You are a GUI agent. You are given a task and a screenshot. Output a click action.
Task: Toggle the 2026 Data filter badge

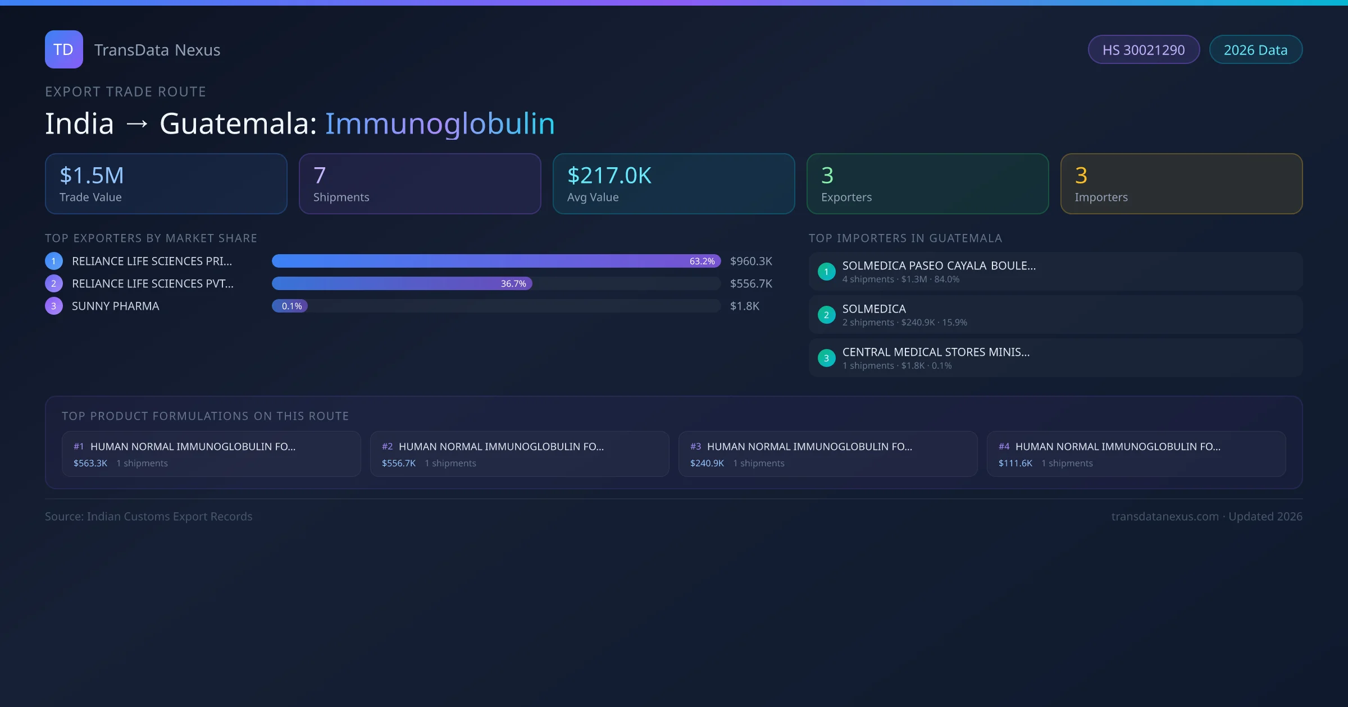coord(1255,49)
